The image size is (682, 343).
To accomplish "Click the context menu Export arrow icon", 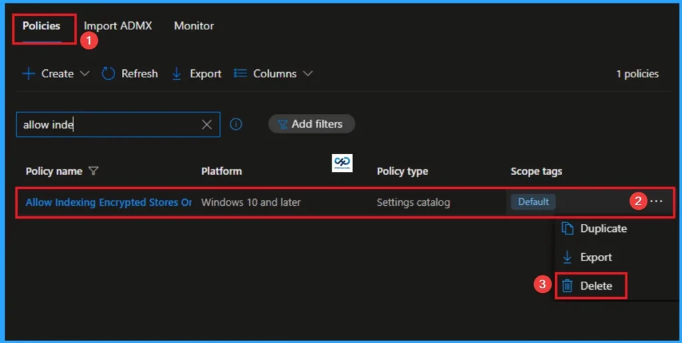I will point(567,257).
